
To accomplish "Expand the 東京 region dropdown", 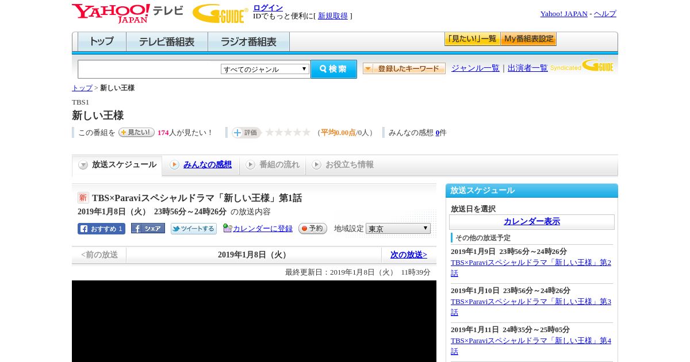I will (x=398, y=229).
